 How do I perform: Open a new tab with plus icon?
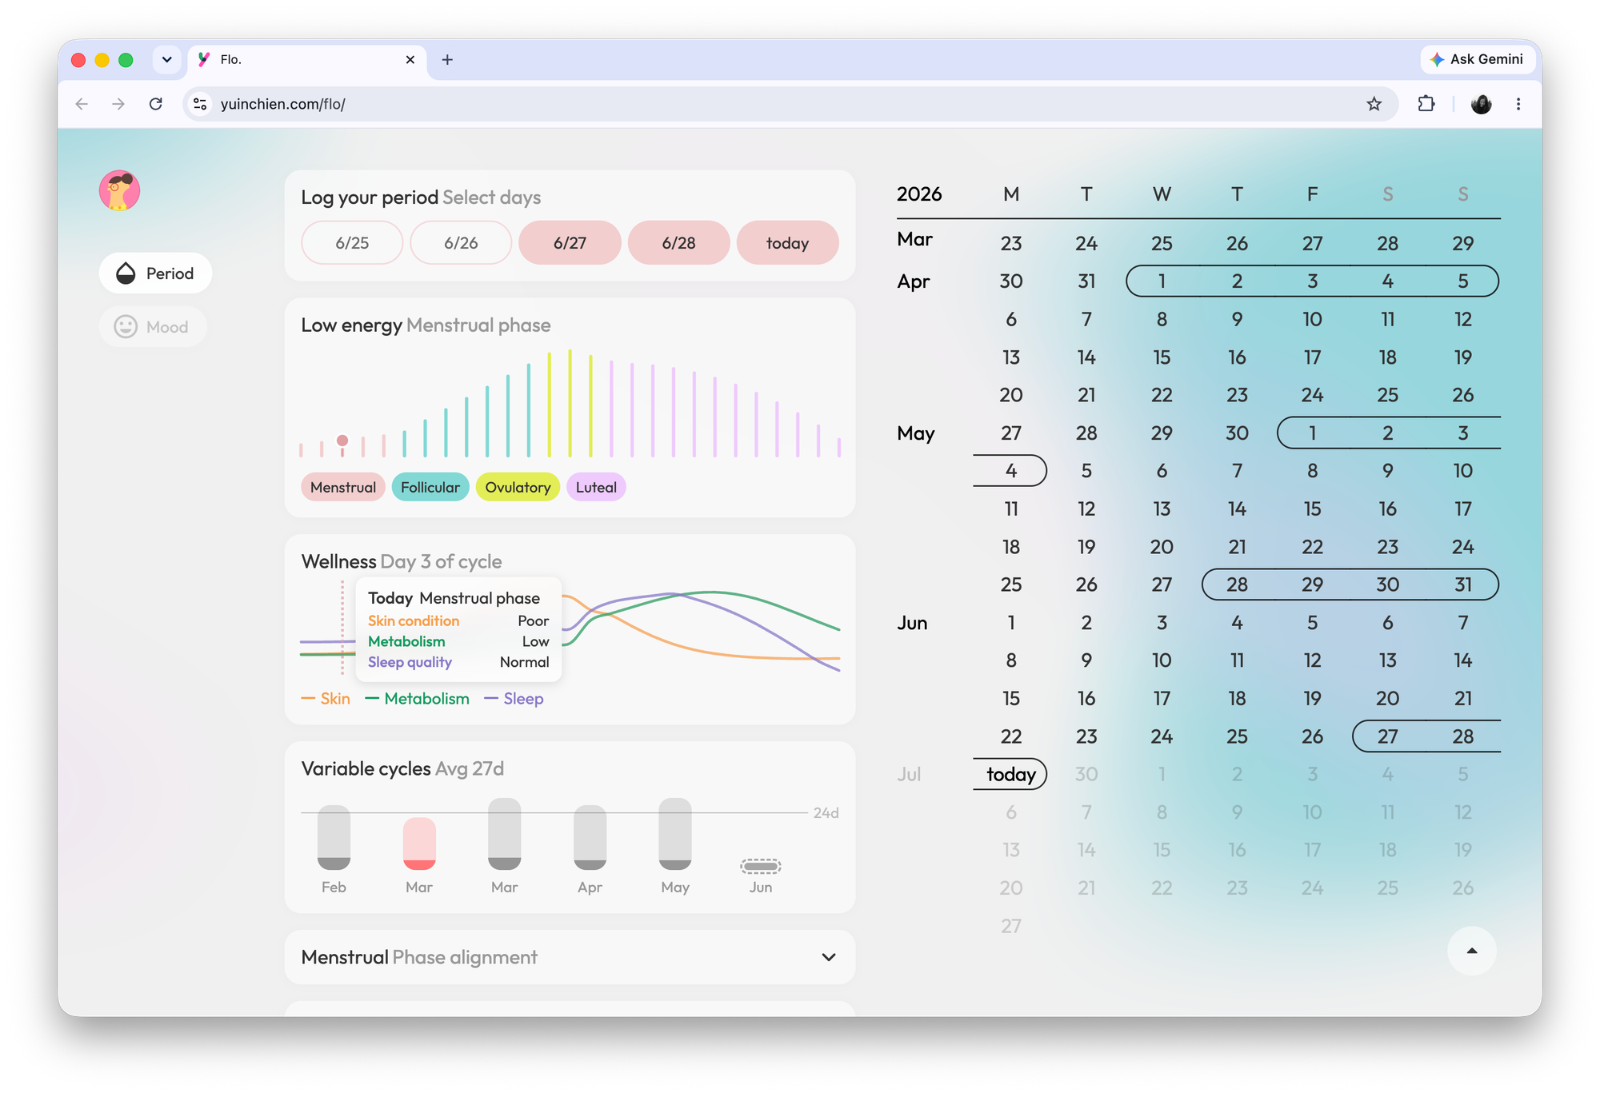[x=447, y=60]
